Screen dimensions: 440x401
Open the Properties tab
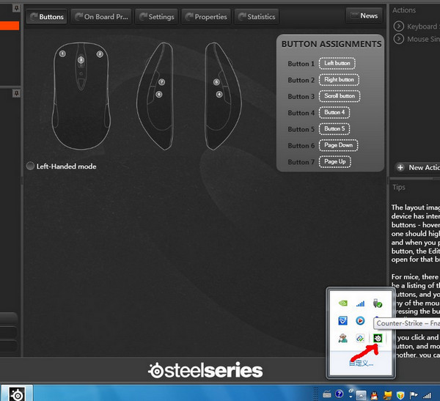point(206,17)
